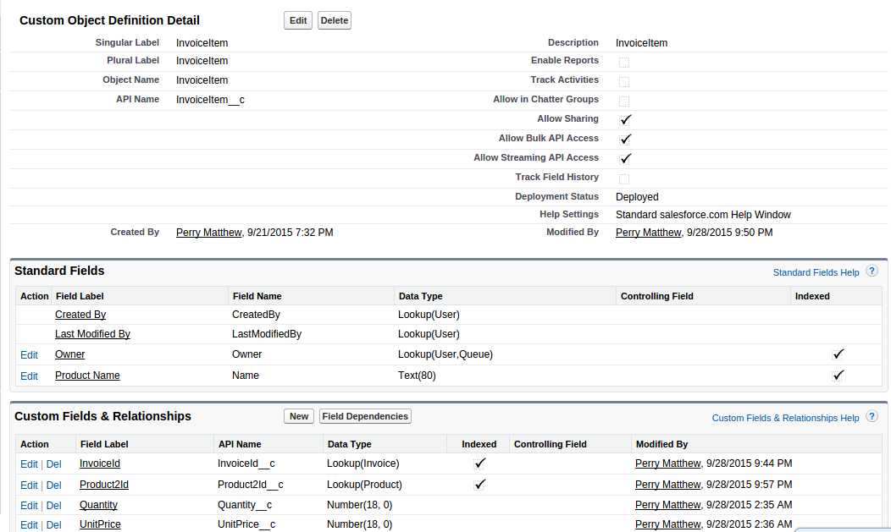Click Quantity__c API name cell
The image size is (891, 532).
tap(245, 505)
